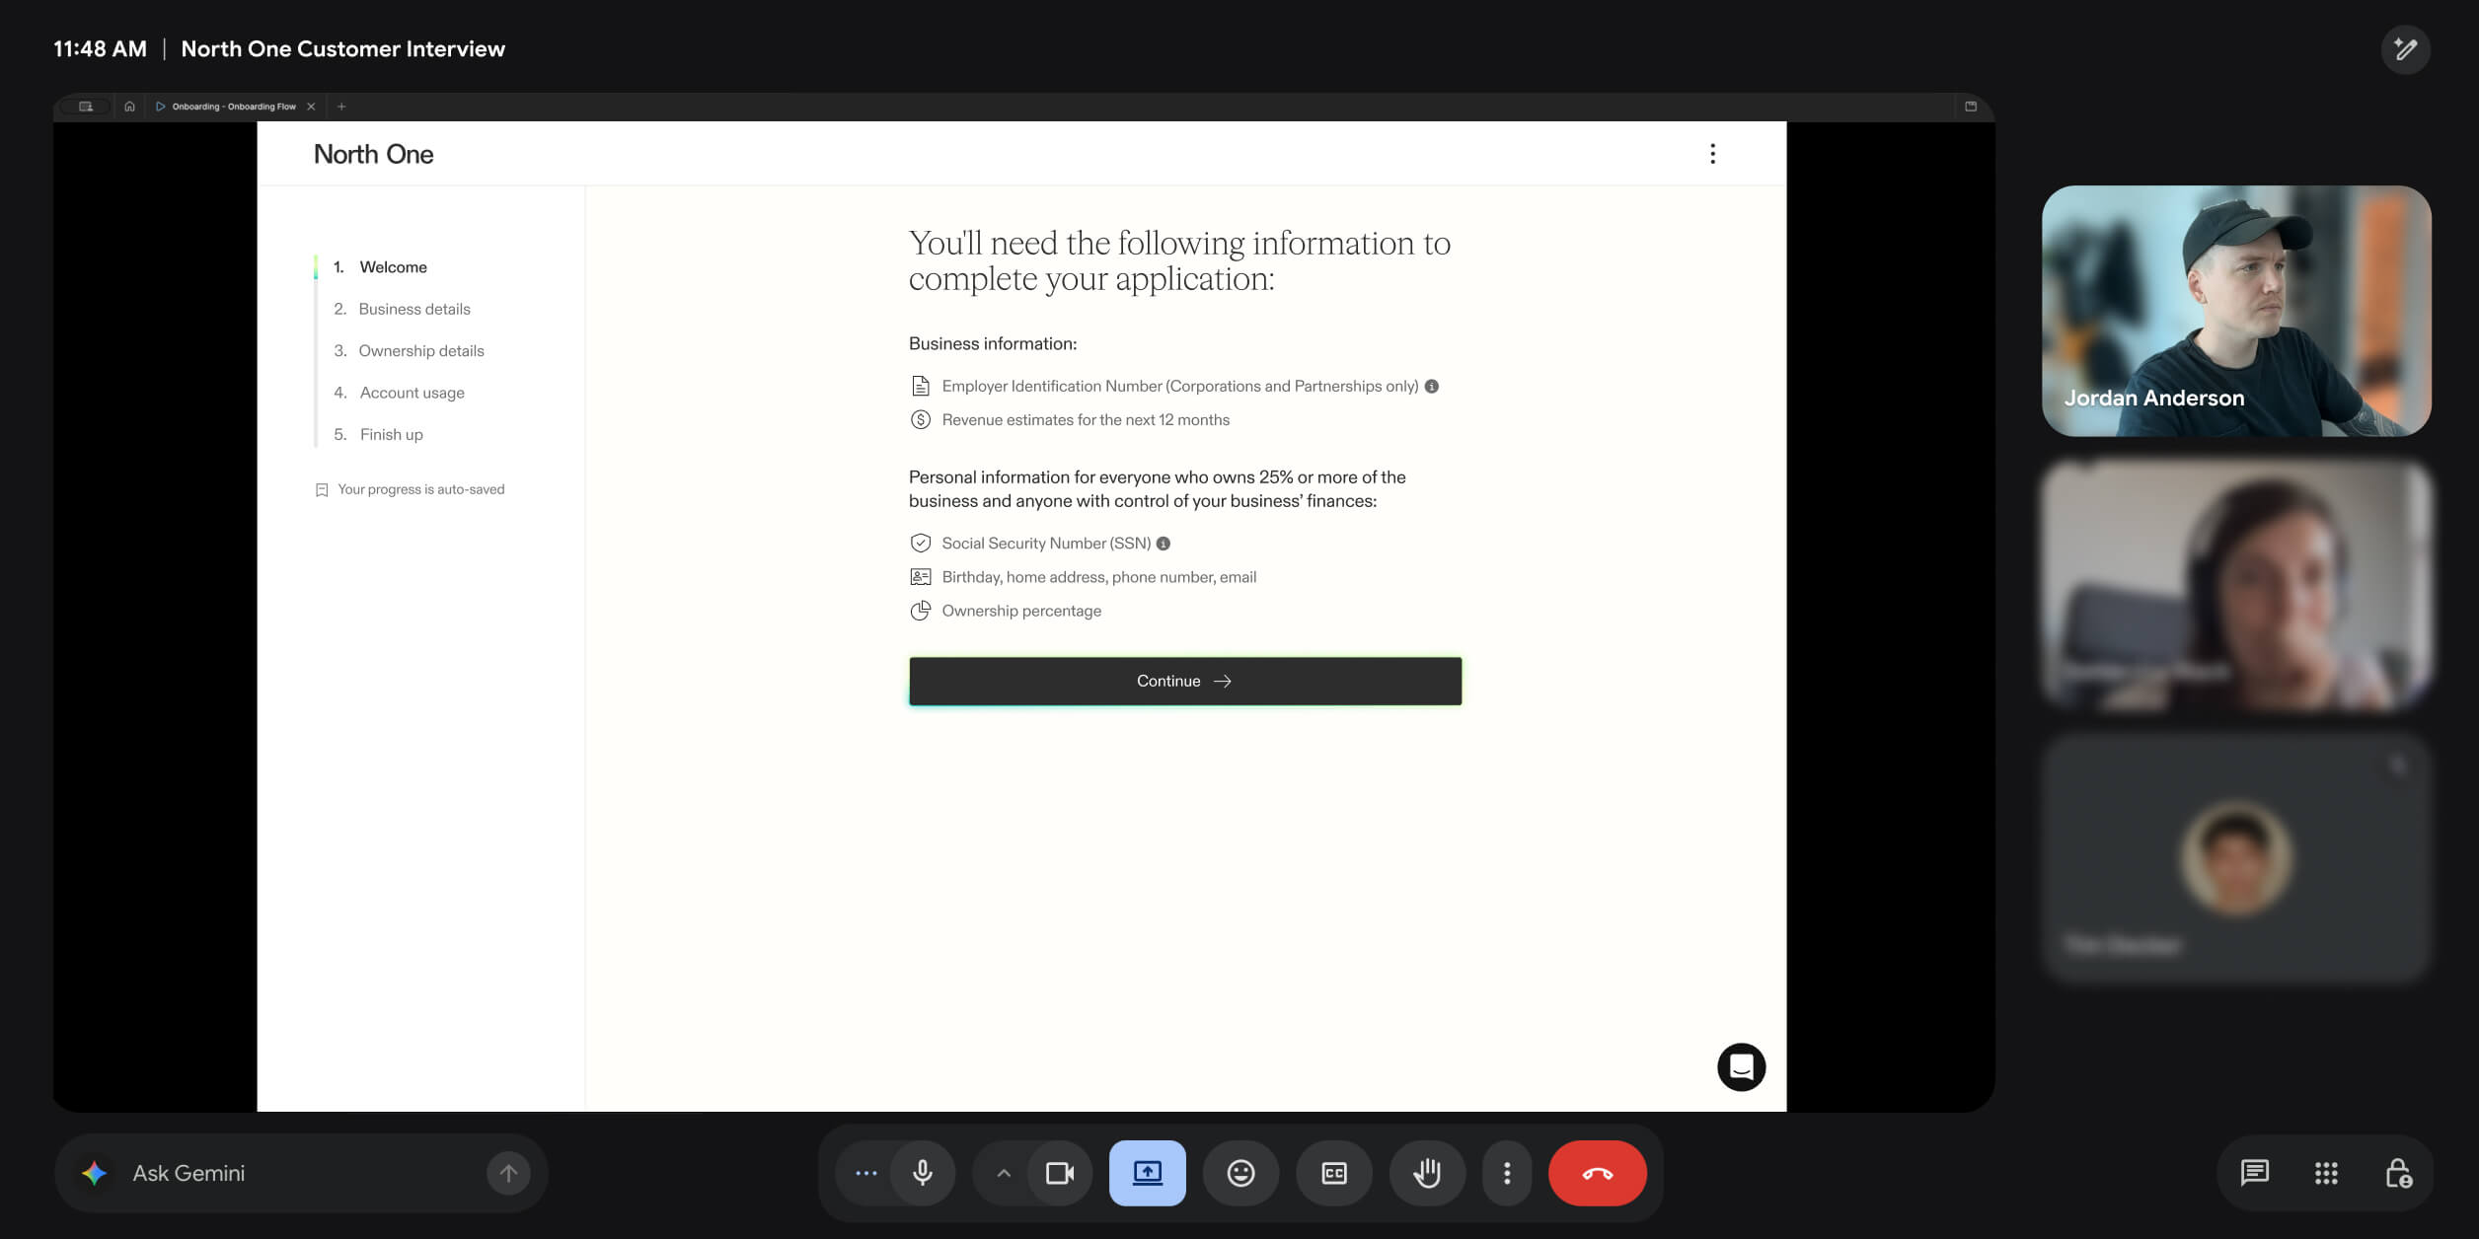The image size is (2479, 1239).
Task: Raise your hand in the meeting
Action: 1427,1173
